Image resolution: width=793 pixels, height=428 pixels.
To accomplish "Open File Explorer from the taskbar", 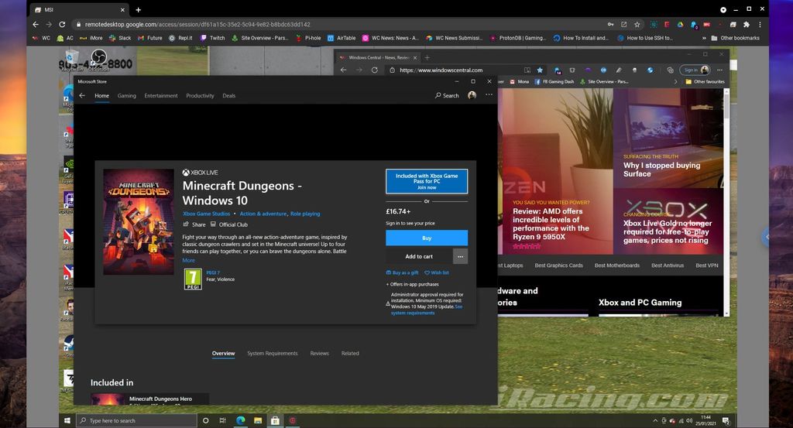I will [257, 420].
